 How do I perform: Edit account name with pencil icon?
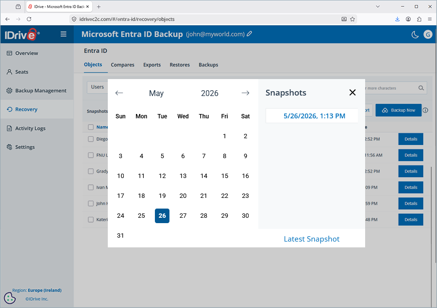(x=250, y=34)
